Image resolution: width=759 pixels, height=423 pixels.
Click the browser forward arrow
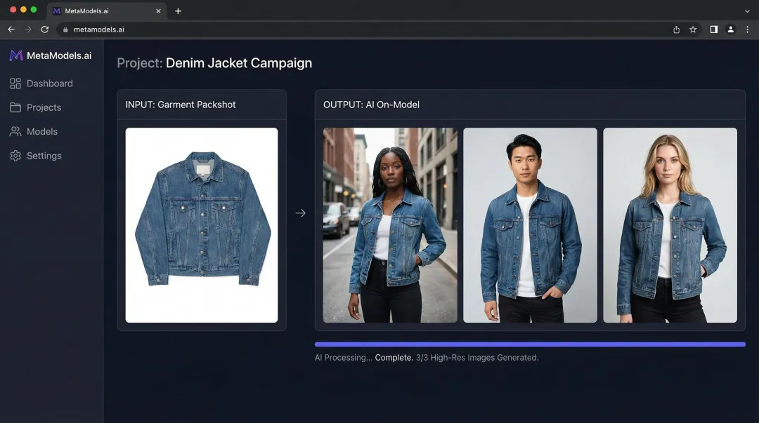tap(27, 29)
